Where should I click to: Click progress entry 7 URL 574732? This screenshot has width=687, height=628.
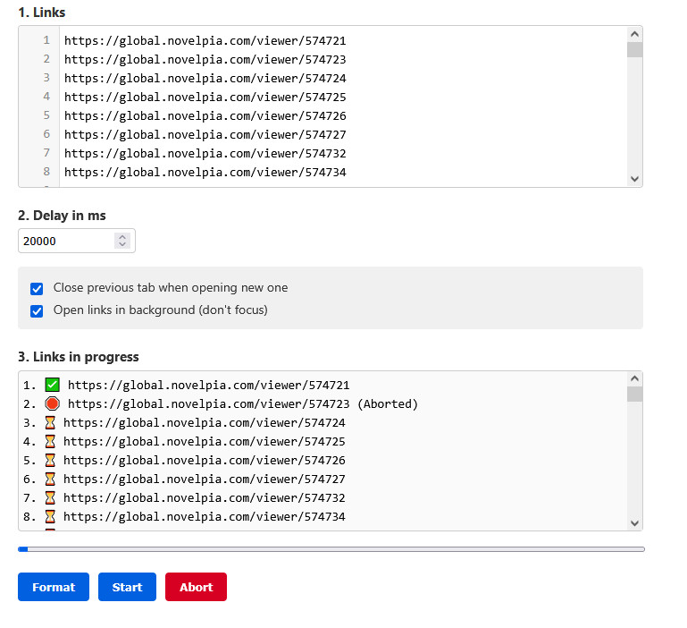click(x=205, y=498)
